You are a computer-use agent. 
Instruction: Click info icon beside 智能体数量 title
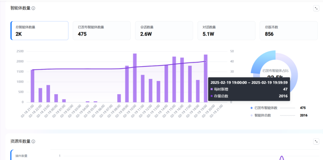click(33, 8)
